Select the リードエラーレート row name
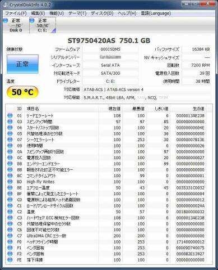The image size is (218, 270). [40, 116]
